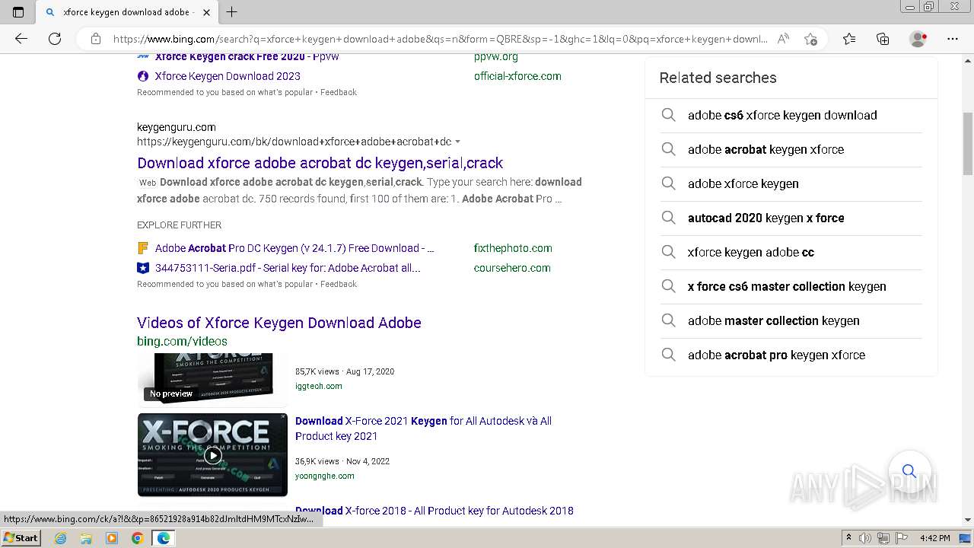Image resolution: width=974 pixels, height=548 pixels.
Task: Open the Microsoft Edge taskbar icon
Action: pyautogui.click(x=163, y=538)
